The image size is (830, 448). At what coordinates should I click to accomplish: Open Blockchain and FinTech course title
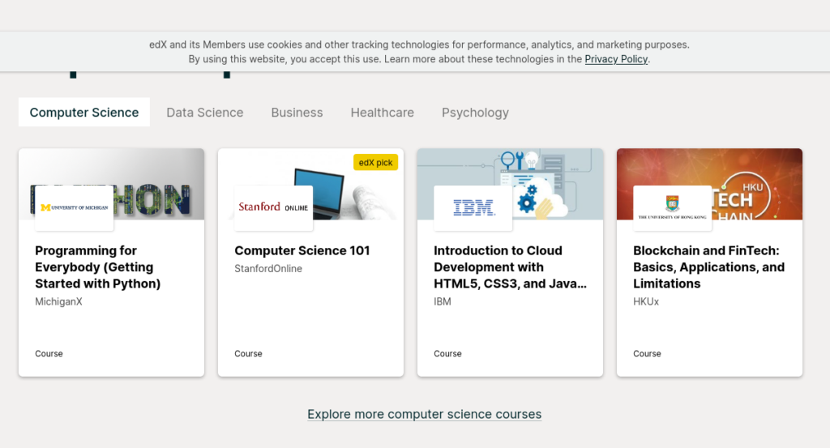[x=709, y=267]
